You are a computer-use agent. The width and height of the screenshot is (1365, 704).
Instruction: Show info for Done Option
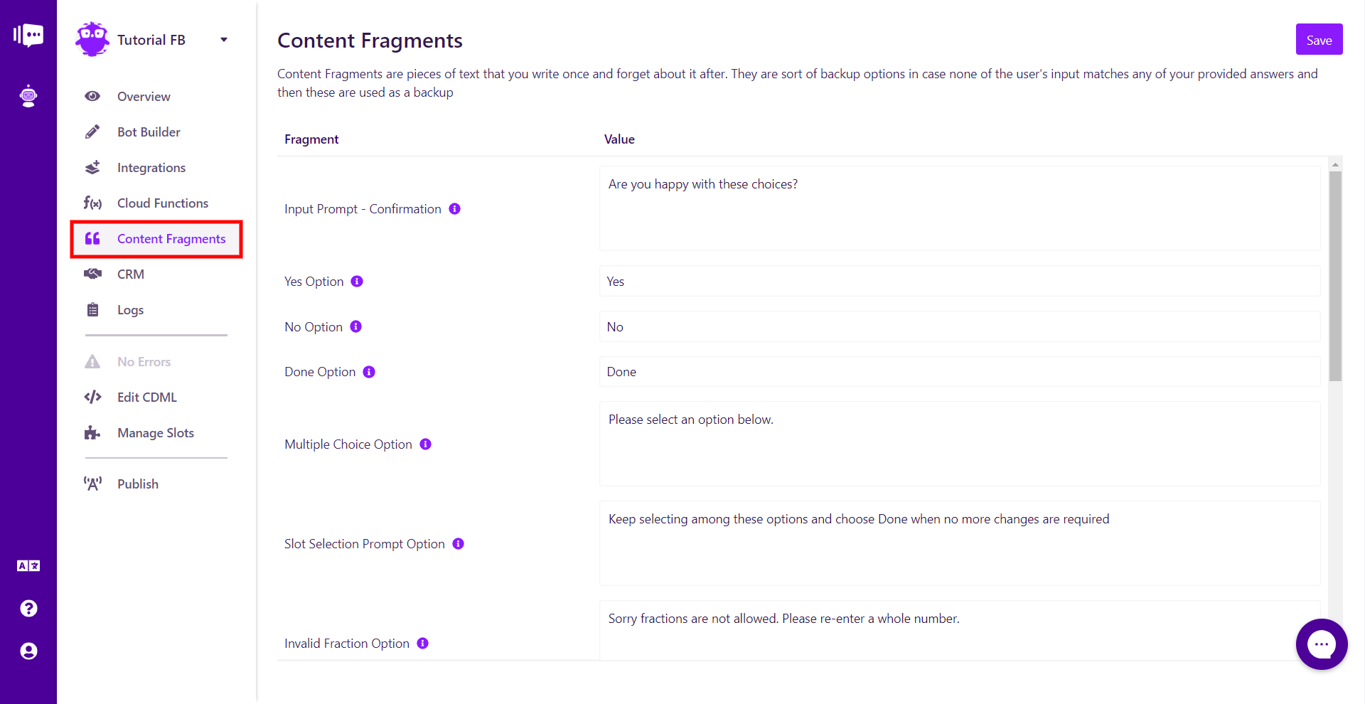click(x=369, y=371)
